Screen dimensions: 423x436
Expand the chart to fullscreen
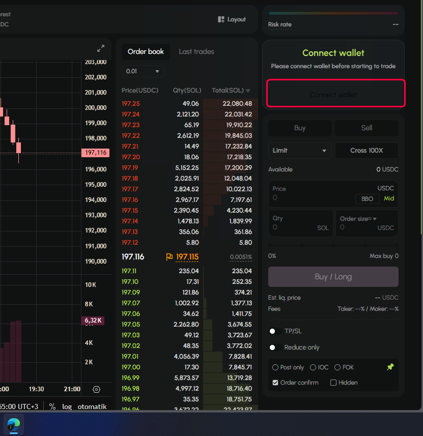pos(101,48)
